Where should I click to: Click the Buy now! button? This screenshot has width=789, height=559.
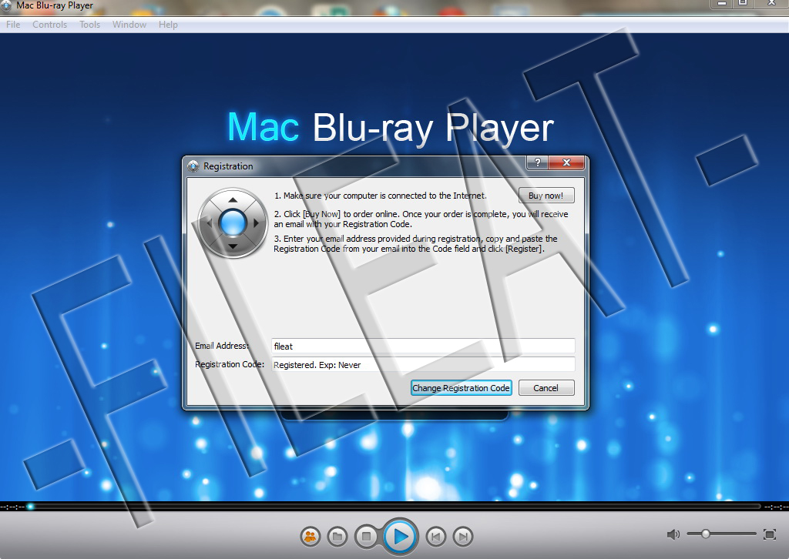546,196
